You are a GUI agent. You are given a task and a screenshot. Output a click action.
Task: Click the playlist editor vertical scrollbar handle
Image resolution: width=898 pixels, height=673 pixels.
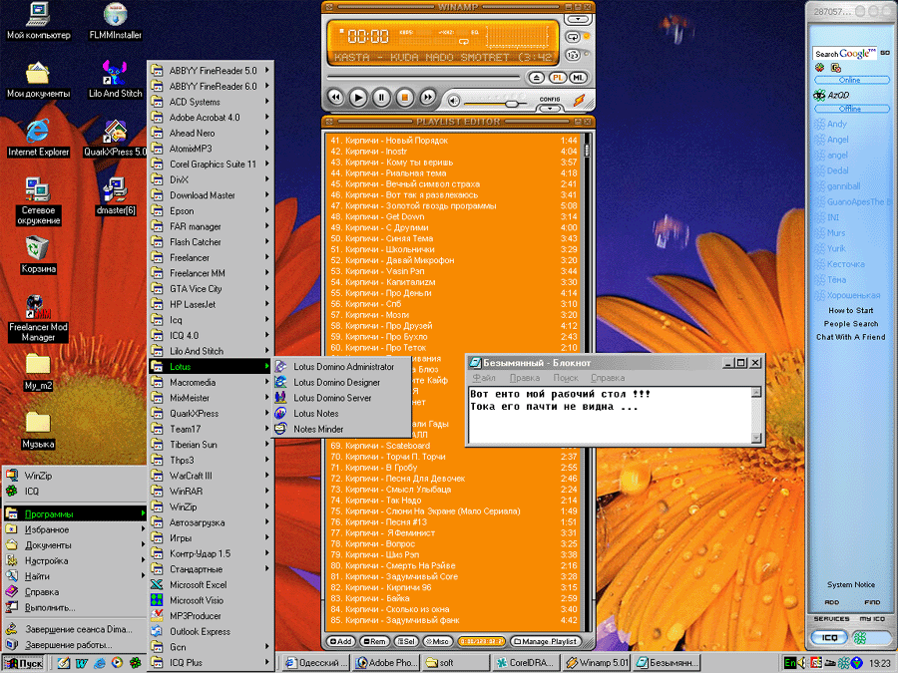(x=586, y=150)
